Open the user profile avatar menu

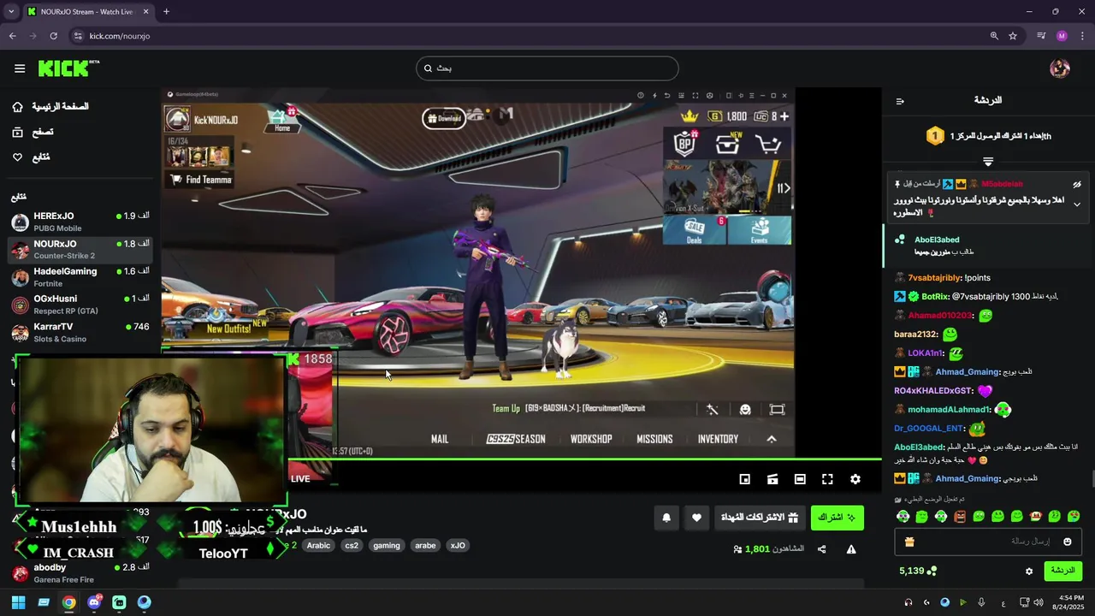point(1060,68)
